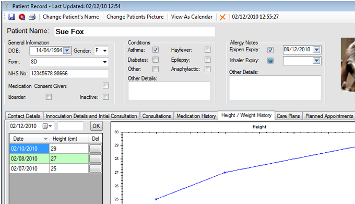Enable the Hayfever checkbox
The height and width of the screenshot is (204, 355).
click(207, 50)
